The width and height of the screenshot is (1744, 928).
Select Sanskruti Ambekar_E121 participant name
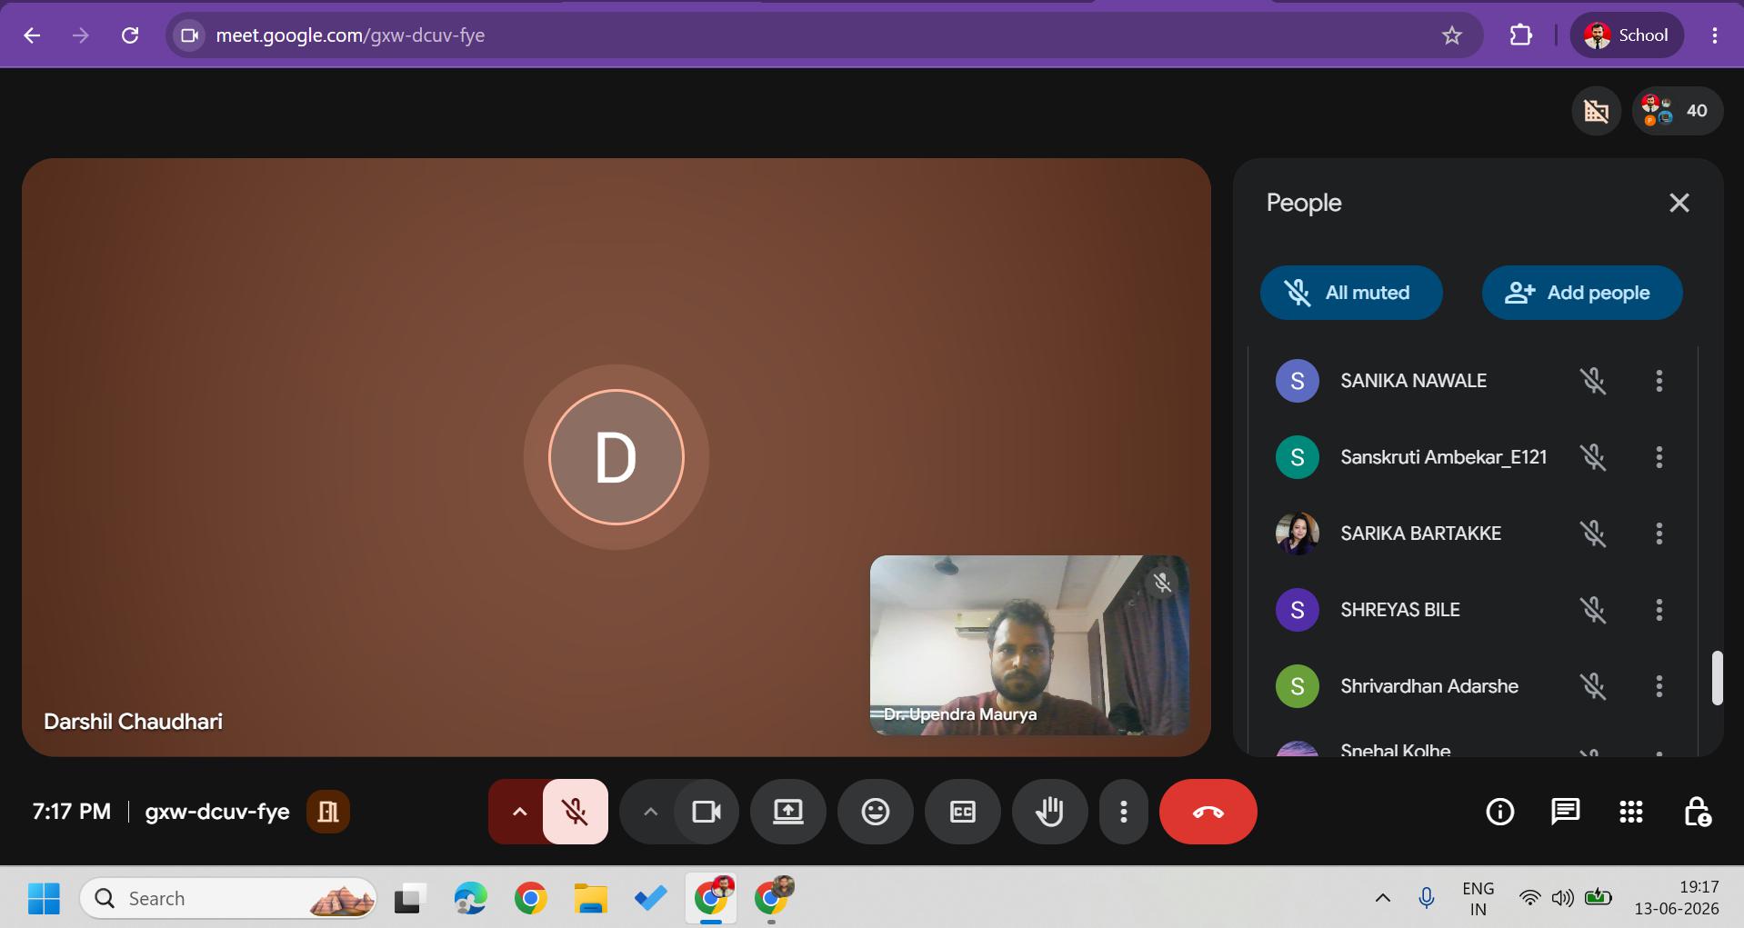(x=1443, y=457)
